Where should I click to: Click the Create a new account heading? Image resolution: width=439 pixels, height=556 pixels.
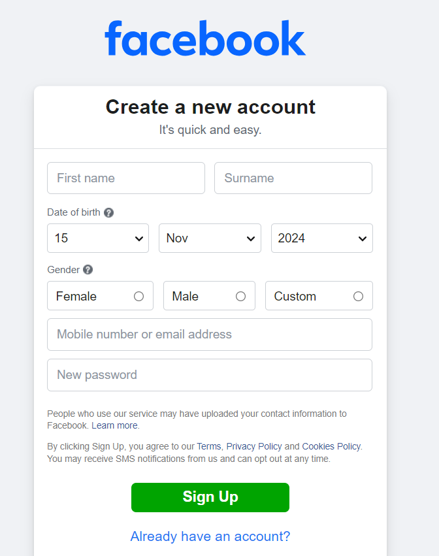(x=210, y=106)
